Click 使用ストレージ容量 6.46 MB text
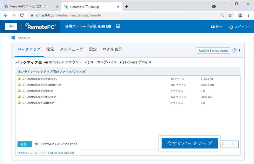This screenshot has width=254, height=164. [88, 26]
